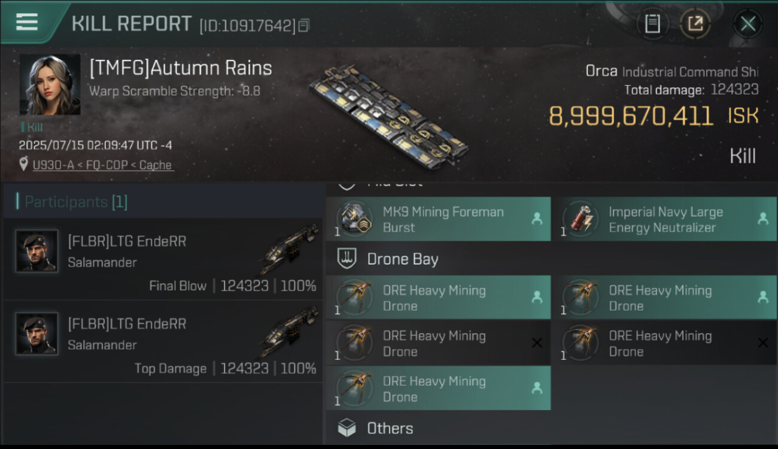778x449 pixels.
Task: Select the Participants tab
Action: coord(75,202)
